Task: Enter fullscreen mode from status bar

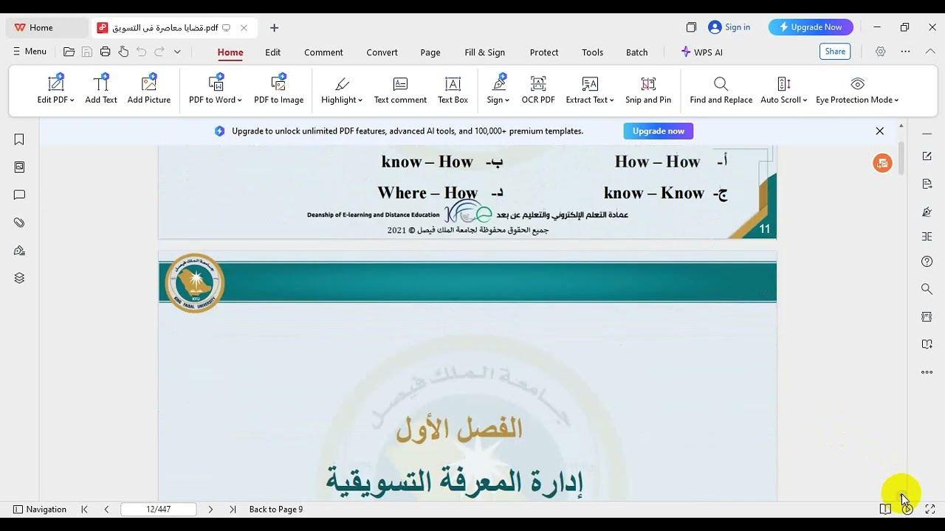Action: coord(929,509)
